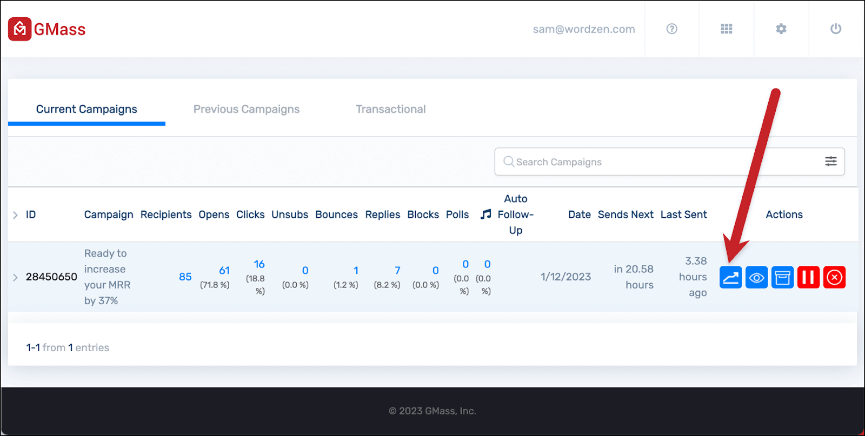Click the Actions column header
This screenshot has height=436, width=865.
click(x=784, y=214)
